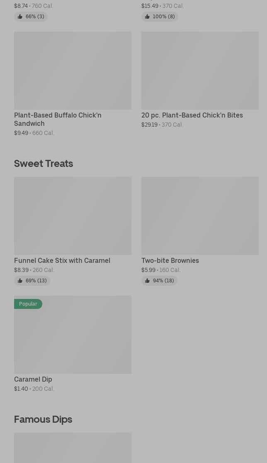Click the $1.40 price under Caramel Dip

(21, 389)
